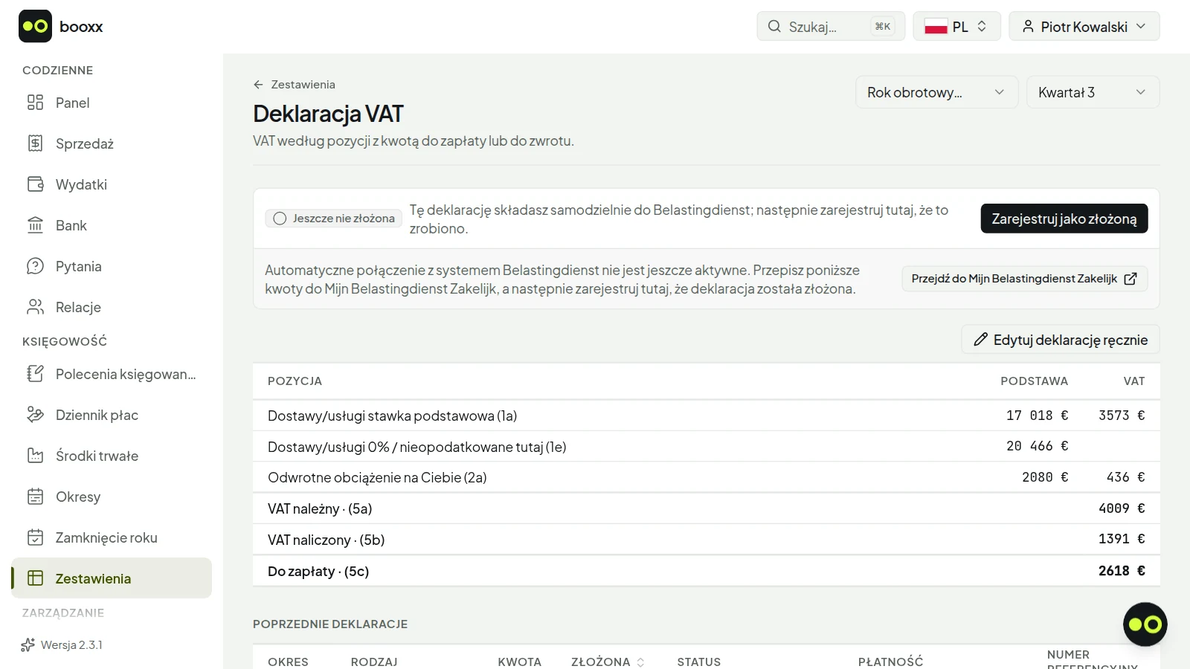Open Wydatki wallet icon in sidebar
The height and width of the screenshot is (669, 1190).
35,184
